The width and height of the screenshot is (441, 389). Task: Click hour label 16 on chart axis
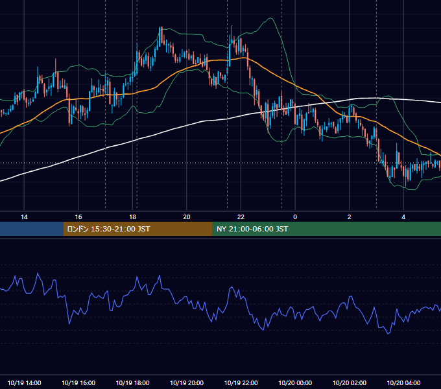[78, 217]
